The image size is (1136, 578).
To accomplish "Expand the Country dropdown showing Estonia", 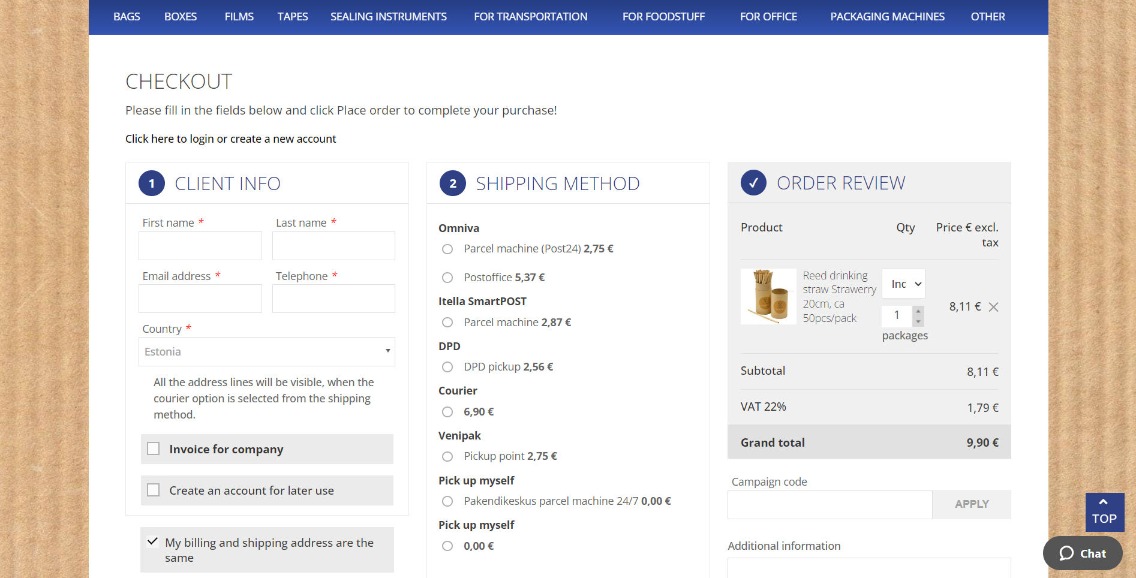I will [267, 351].
